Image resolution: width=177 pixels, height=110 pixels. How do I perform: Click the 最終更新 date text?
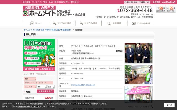pyautogui.click(x=164, y=2)
